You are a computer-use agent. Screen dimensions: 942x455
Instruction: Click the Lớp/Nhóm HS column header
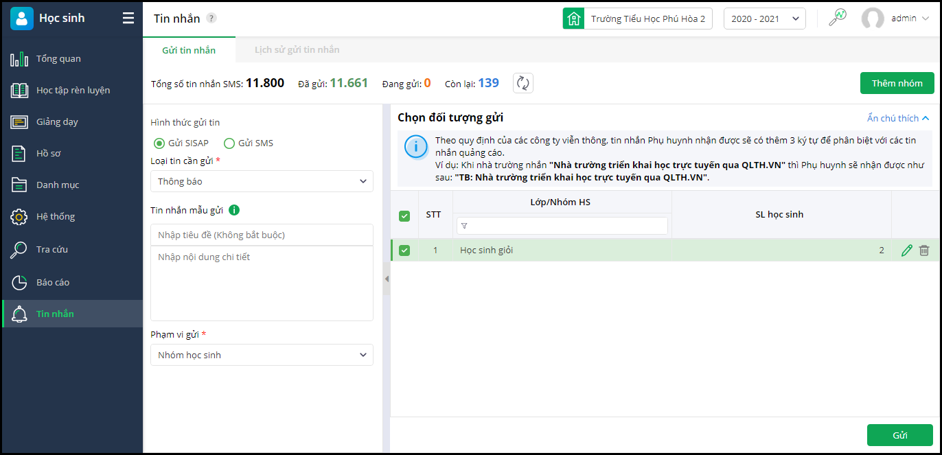560,202
